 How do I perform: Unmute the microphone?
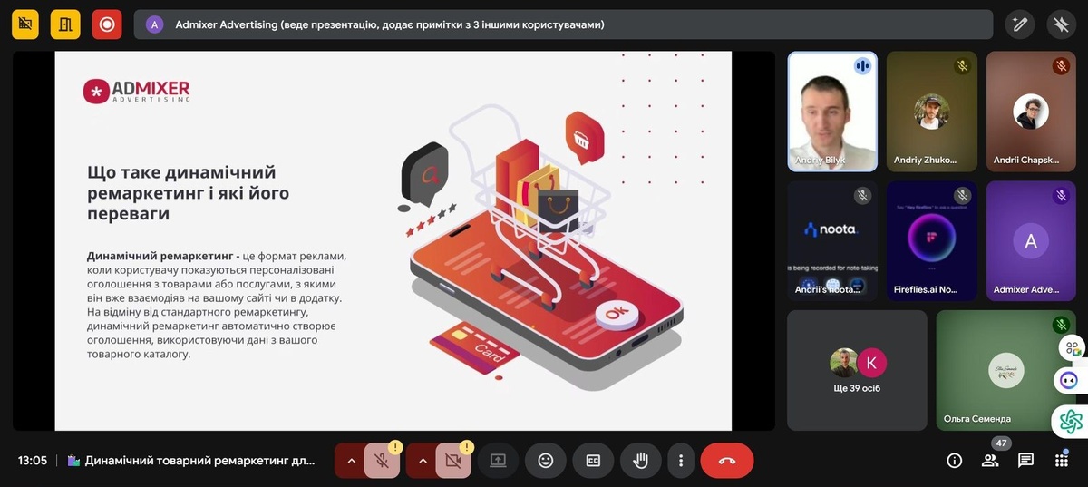[383, 461]
